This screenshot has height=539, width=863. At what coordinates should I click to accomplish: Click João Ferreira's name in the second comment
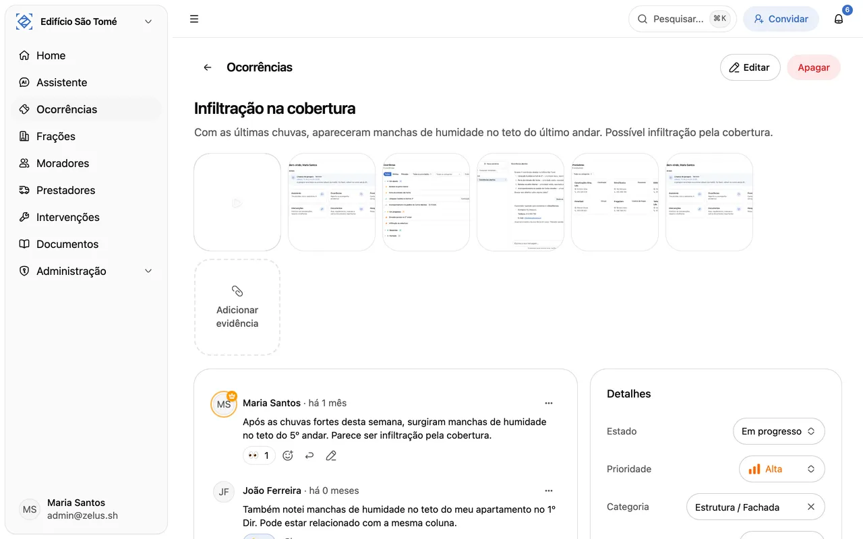[x=272, y=490]
